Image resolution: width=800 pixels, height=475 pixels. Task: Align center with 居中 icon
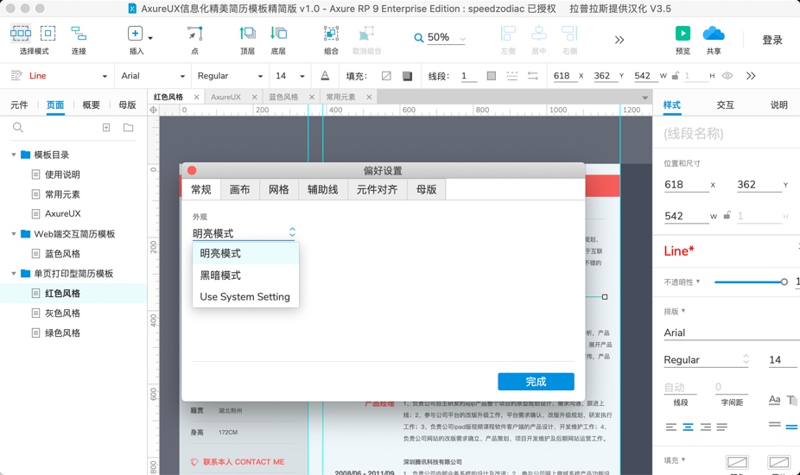pyautogui.click(x=539, y=34)
